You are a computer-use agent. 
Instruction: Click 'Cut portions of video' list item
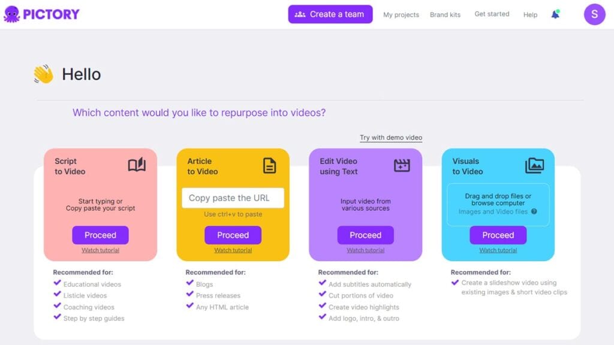pyautogui.click(x=360, y=296)
